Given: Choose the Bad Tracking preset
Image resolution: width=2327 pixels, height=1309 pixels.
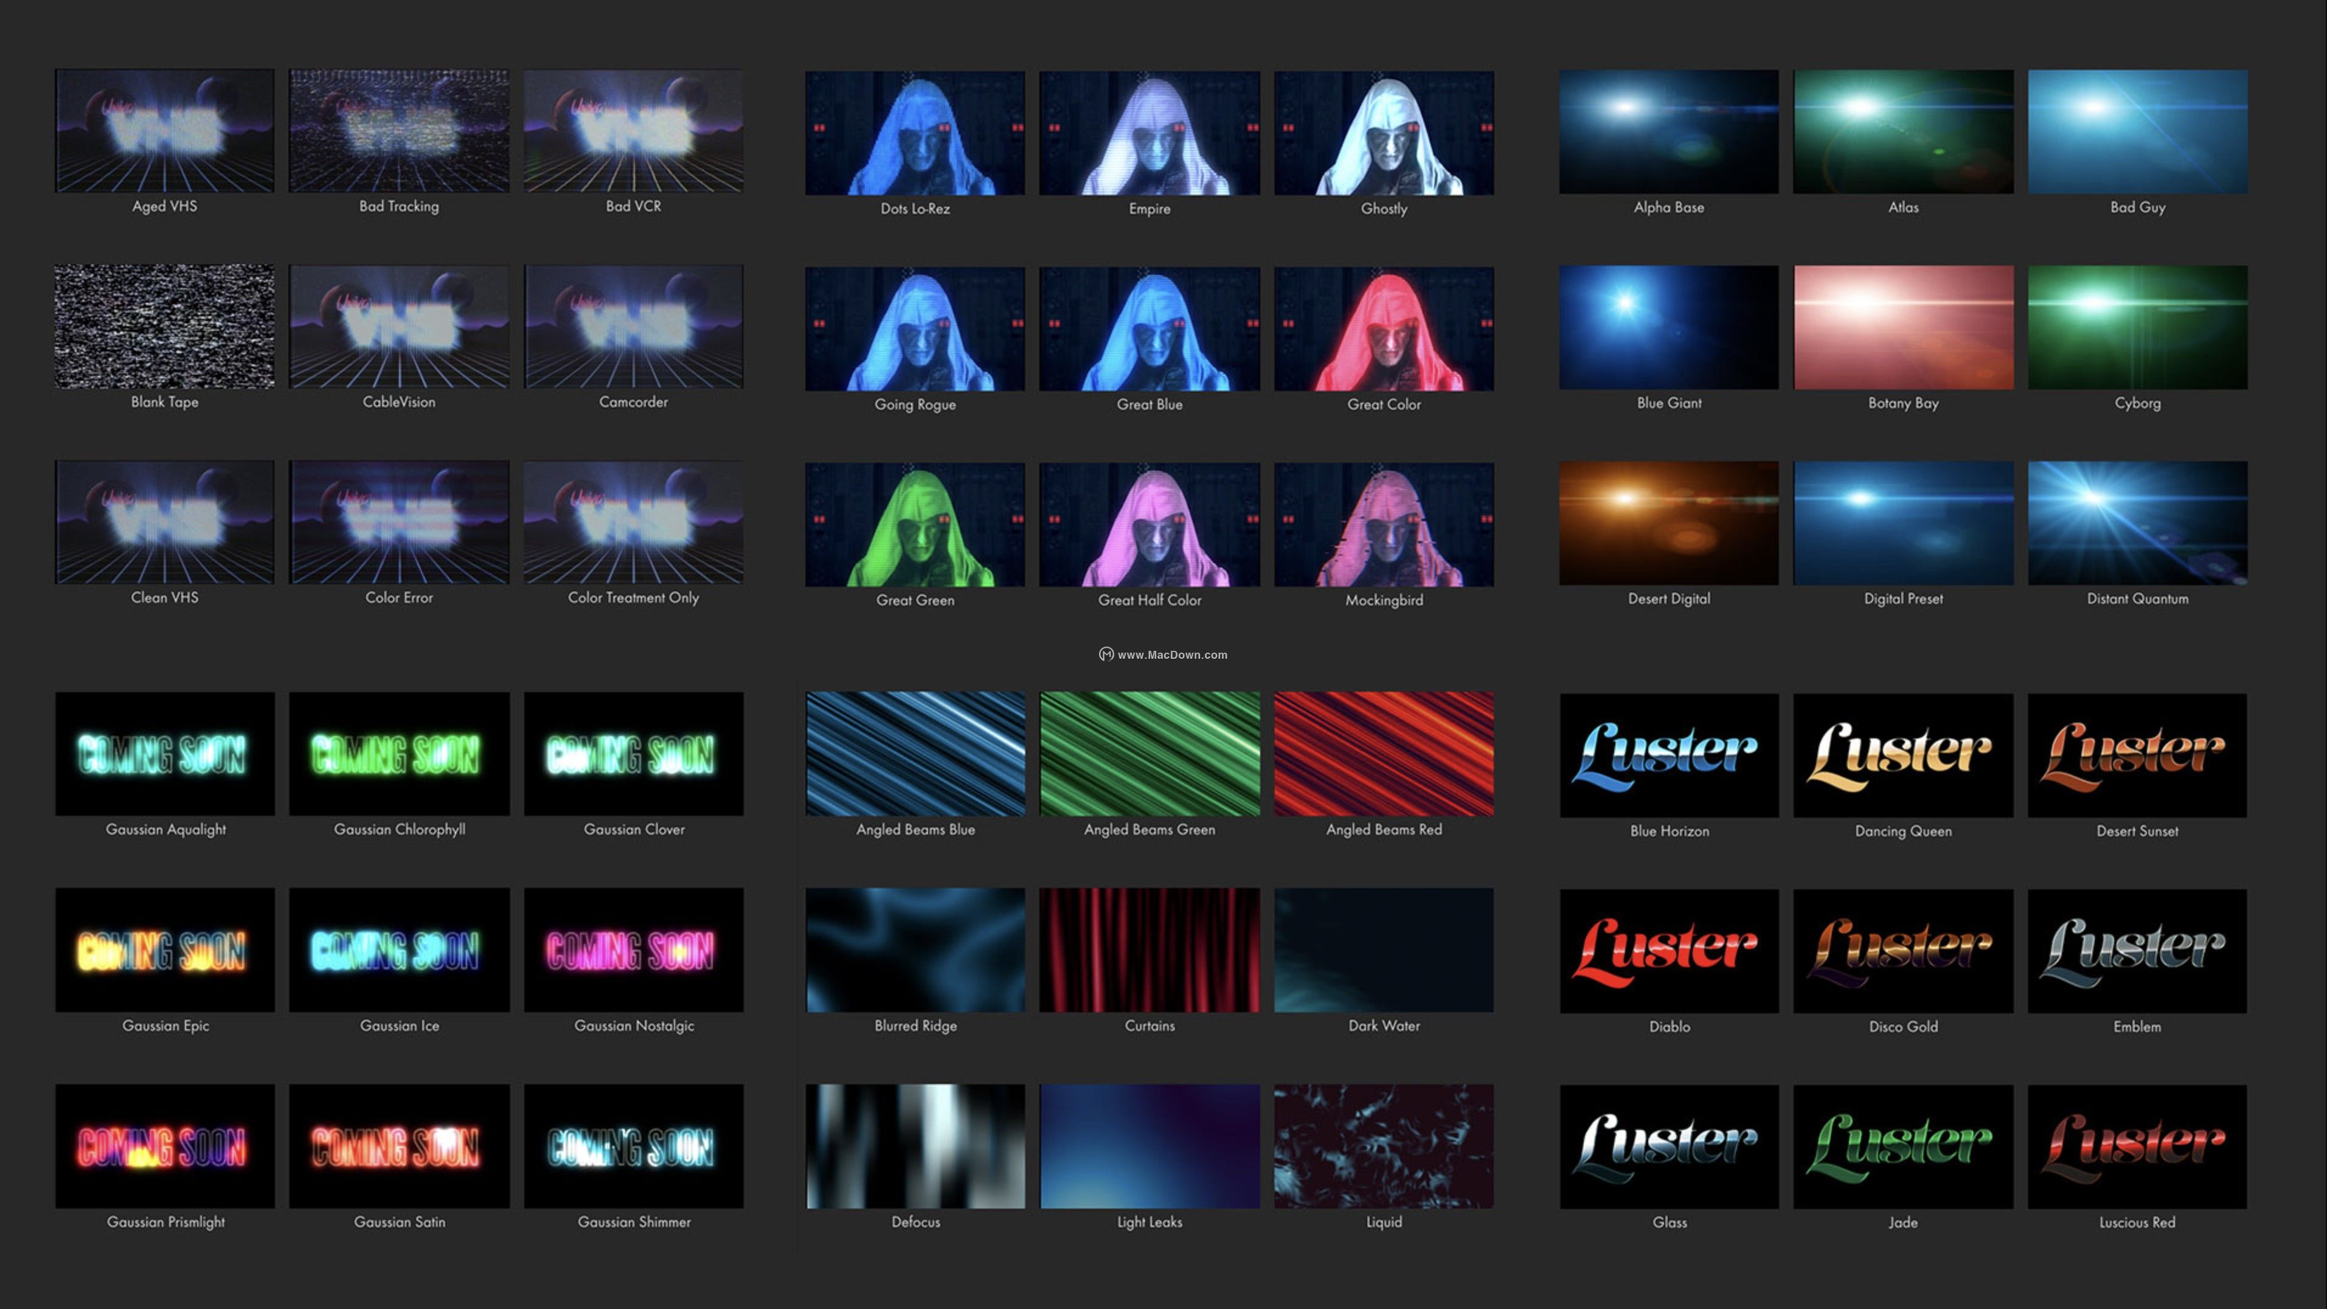Looking at the screenshot, I should coord(398,131).
